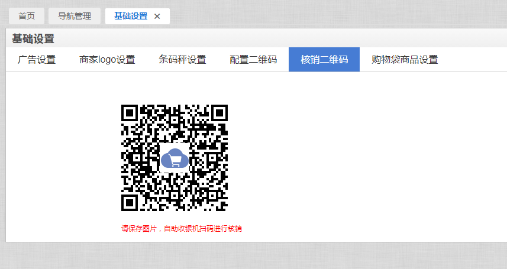Switch to 条码秤设置 tab

tap(182, 60)
